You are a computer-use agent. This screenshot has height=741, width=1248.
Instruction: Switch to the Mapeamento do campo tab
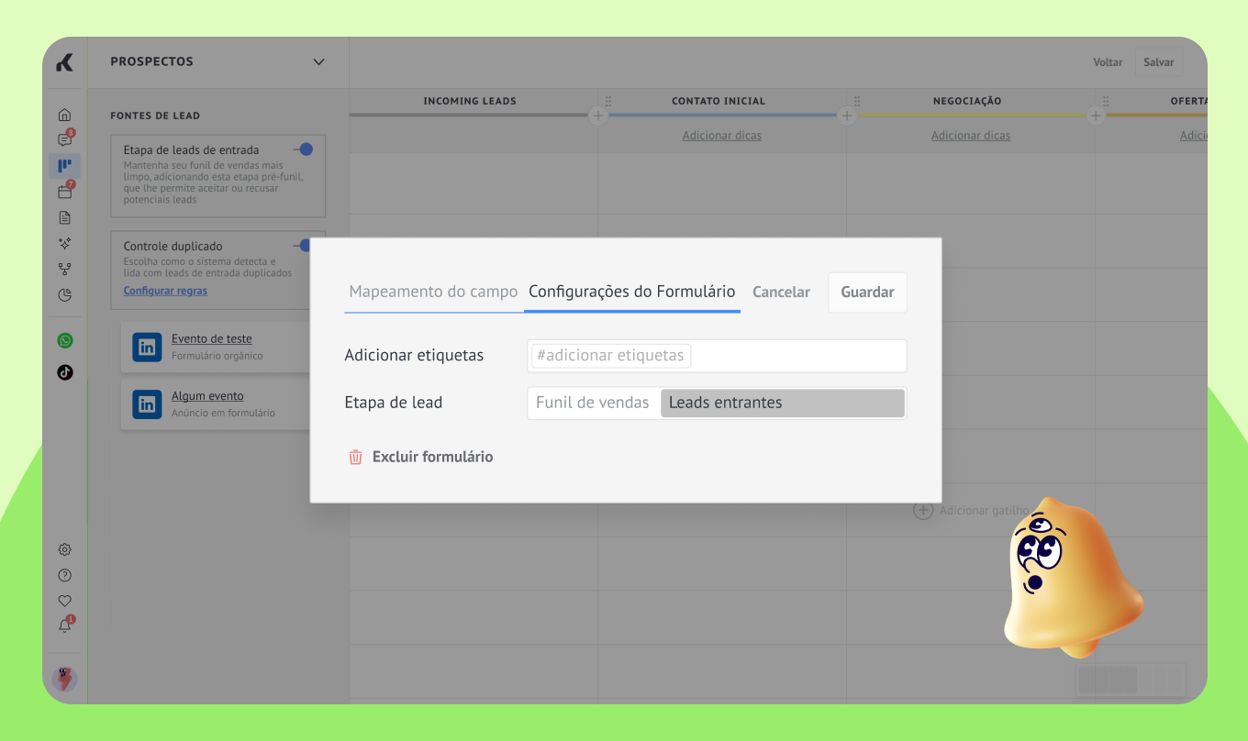[x=433, y=292]
